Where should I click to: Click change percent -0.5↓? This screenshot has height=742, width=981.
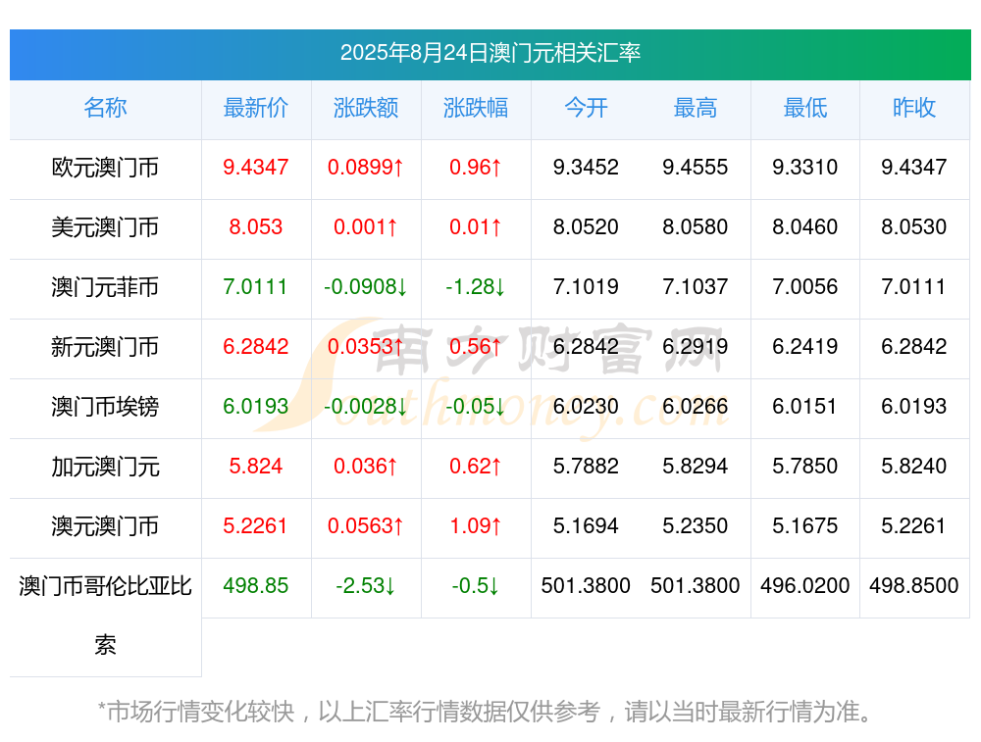tap(476, 586)
